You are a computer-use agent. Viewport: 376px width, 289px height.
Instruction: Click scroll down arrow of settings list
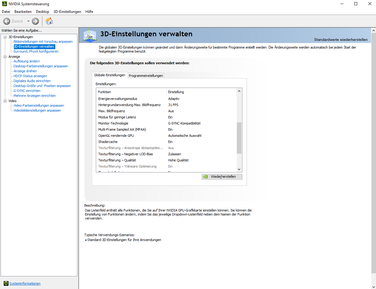pos(239,169)
